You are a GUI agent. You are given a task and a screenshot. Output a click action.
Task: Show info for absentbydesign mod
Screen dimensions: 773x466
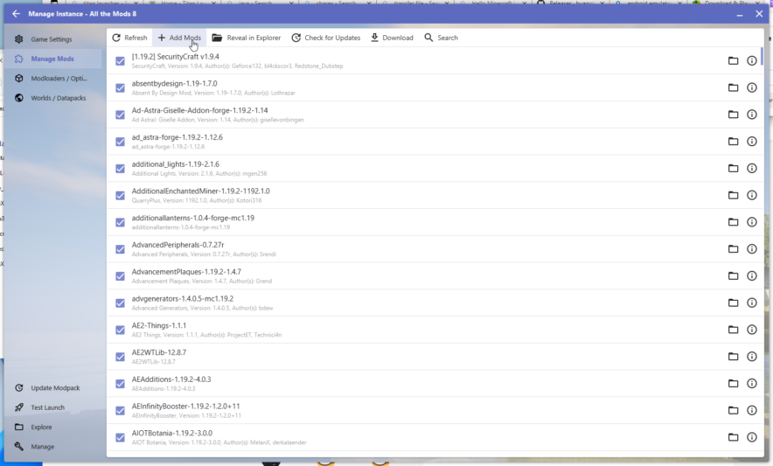click(x=751, y=87)
